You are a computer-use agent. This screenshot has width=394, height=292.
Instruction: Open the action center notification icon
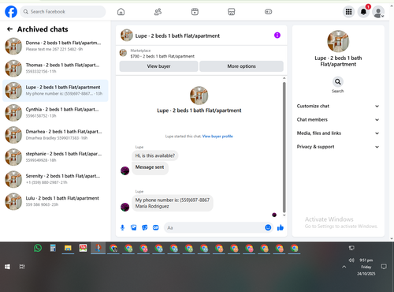tap(384, 267)
